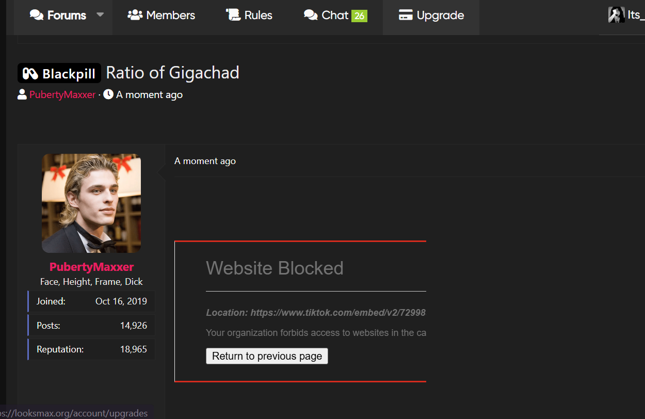The image size is (645, 419).
Task: Expand the Forums dropdown arrow
Action: coord(100,15)
